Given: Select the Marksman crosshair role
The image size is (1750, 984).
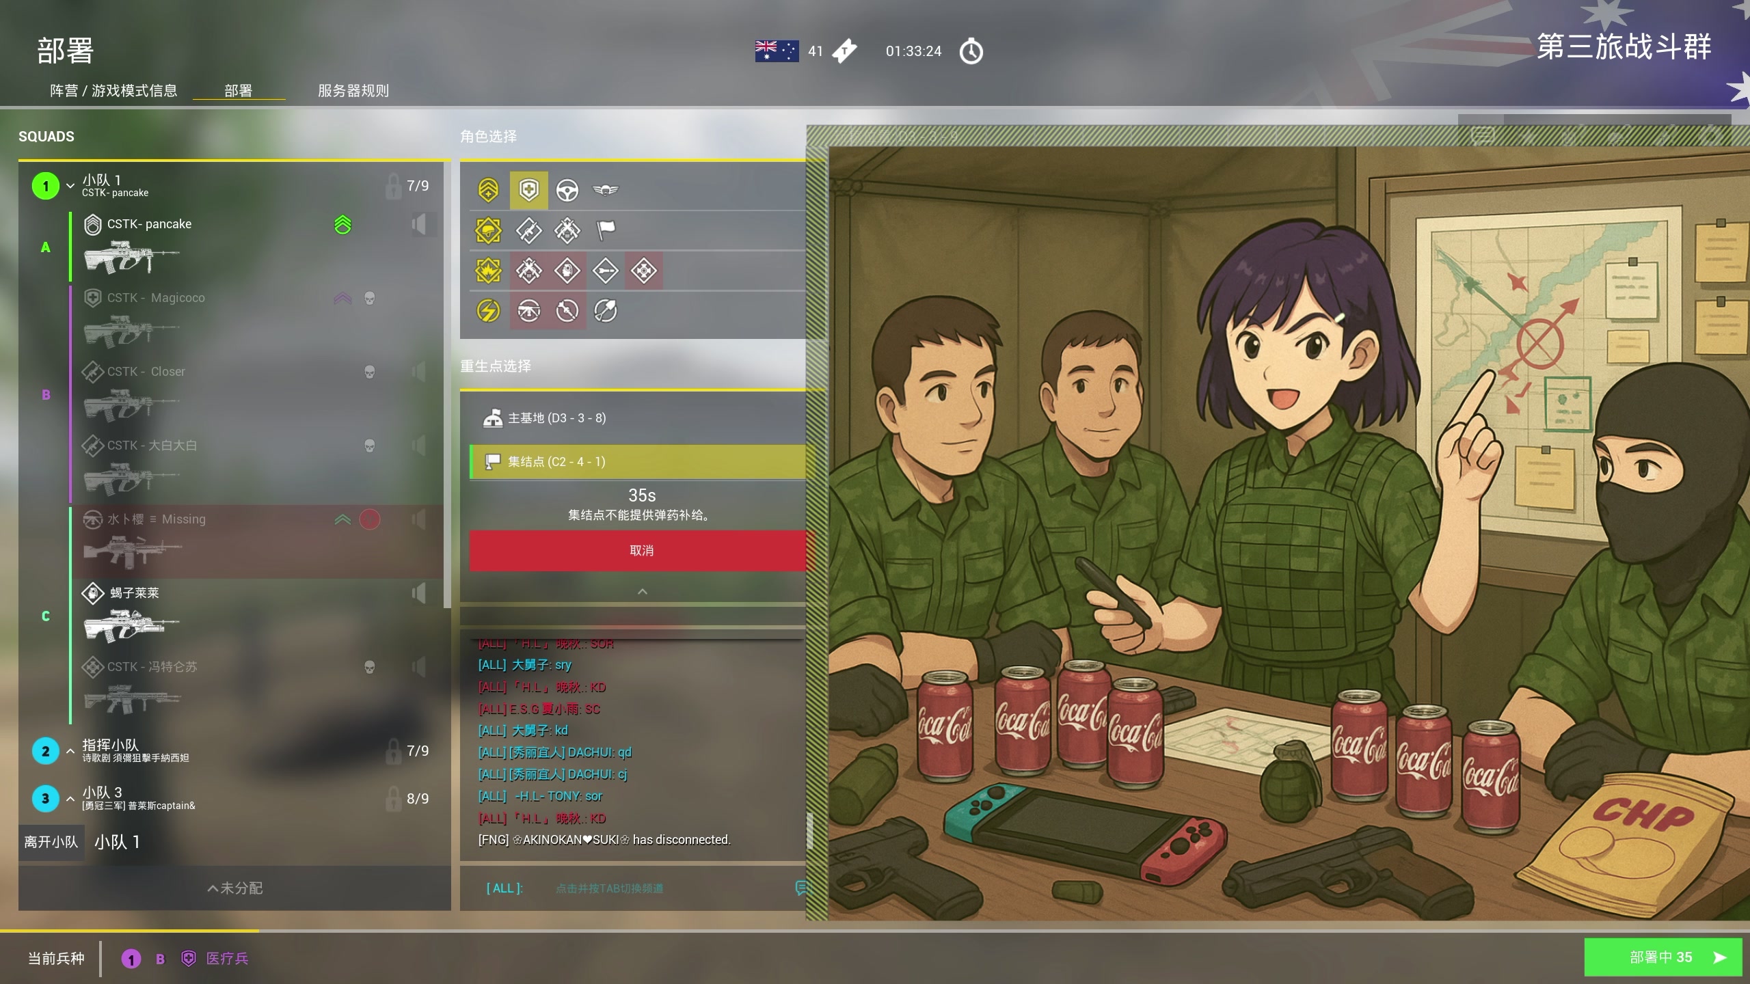Looking at the screenshot, I should coord(643,271).
